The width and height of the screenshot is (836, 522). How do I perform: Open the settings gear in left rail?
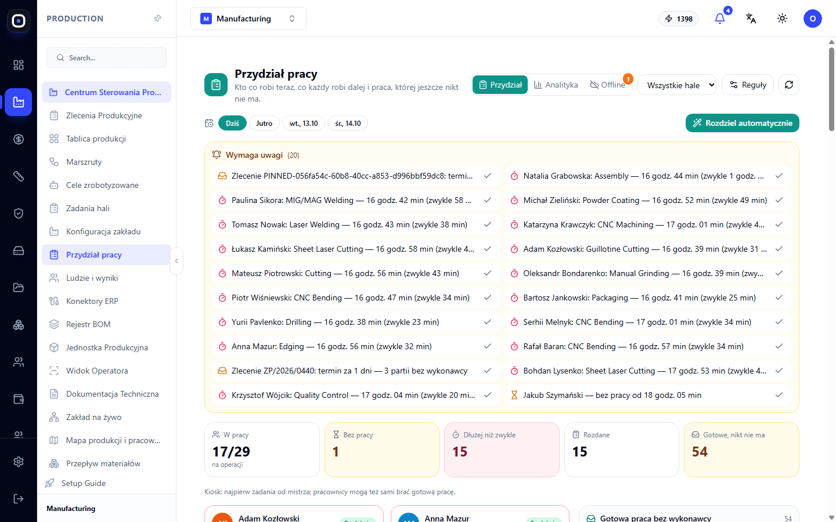pyautogui.click(x=19, y=462)
